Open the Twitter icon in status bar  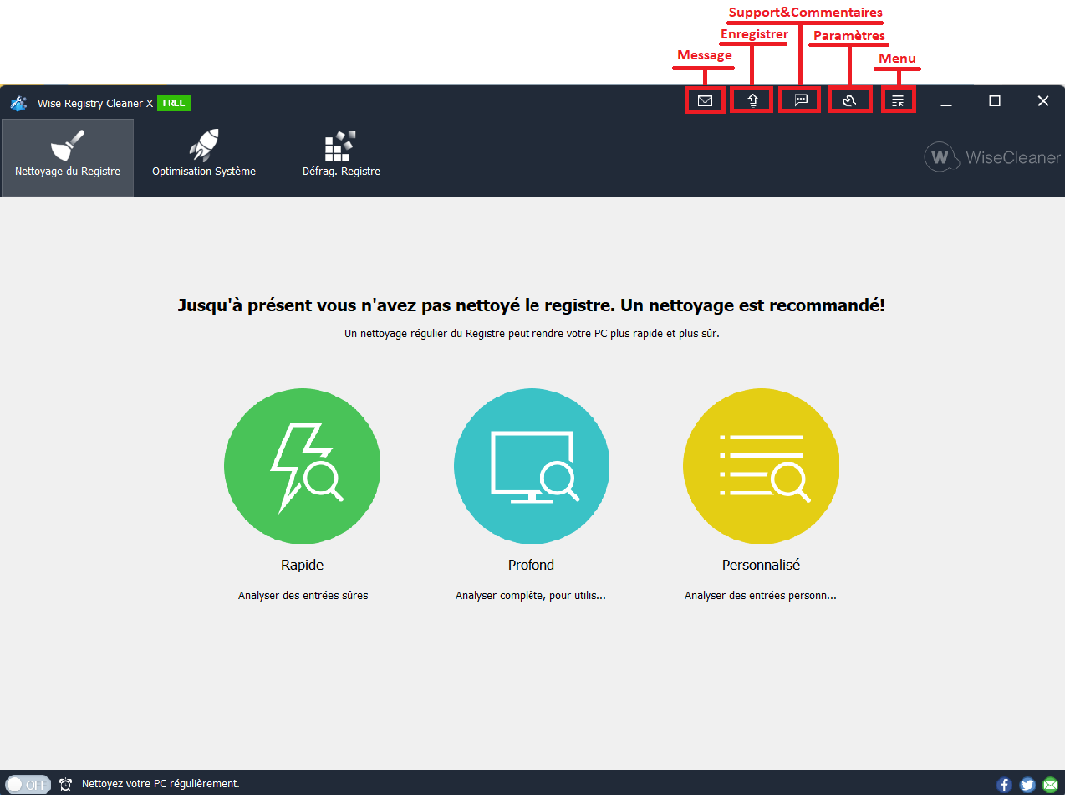click(x=1027, y=785)
